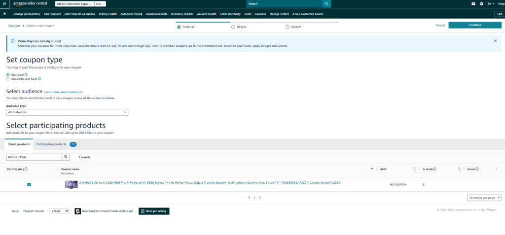Image resolution: width=505 pixels, height=235 pixels.
Task: Open Pricing Health menu item
Action: point(108,14)
